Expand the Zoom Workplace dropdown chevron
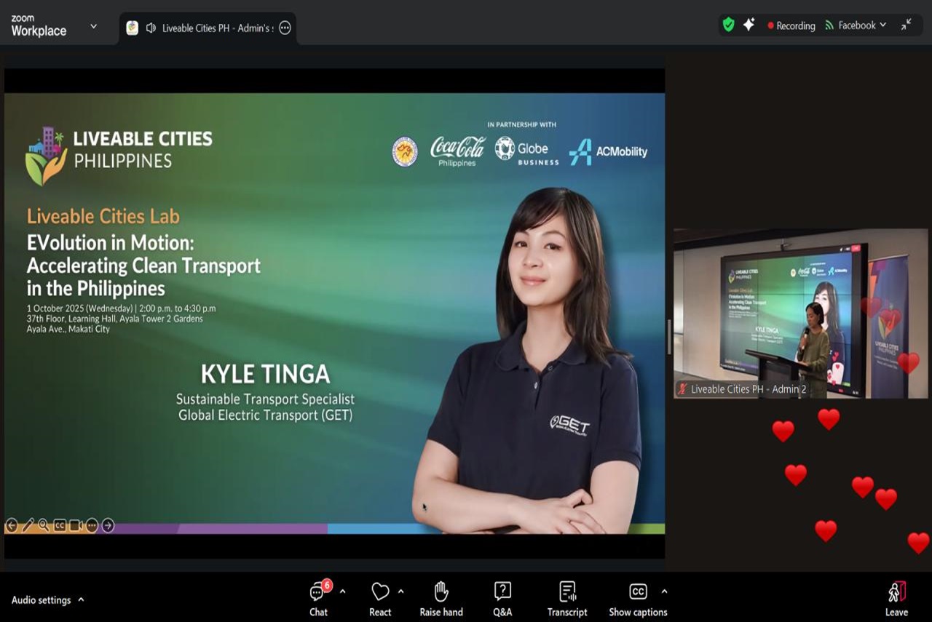Image resolution: width=932 pixels, height=622 pixels. coord(93,26)
